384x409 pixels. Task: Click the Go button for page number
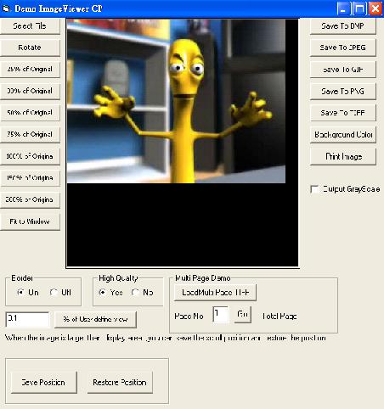click(x=243, y=314)
